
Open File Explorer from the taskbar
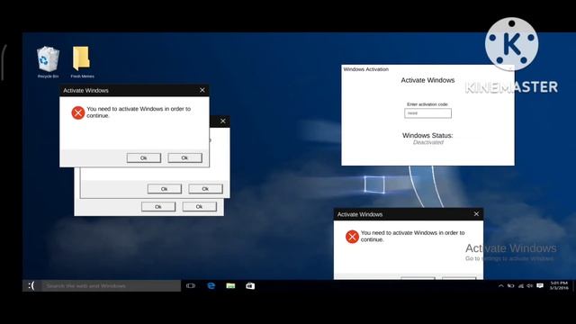pyautogui.click(x=230, y=285)
